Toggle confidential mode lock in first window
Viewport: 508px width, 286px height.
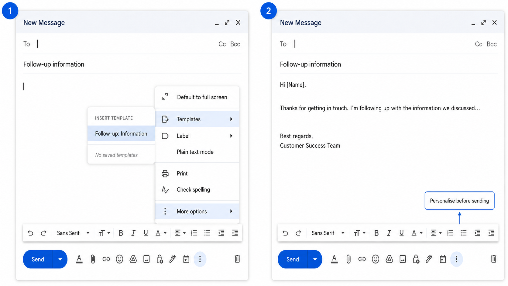click(160, 259)
